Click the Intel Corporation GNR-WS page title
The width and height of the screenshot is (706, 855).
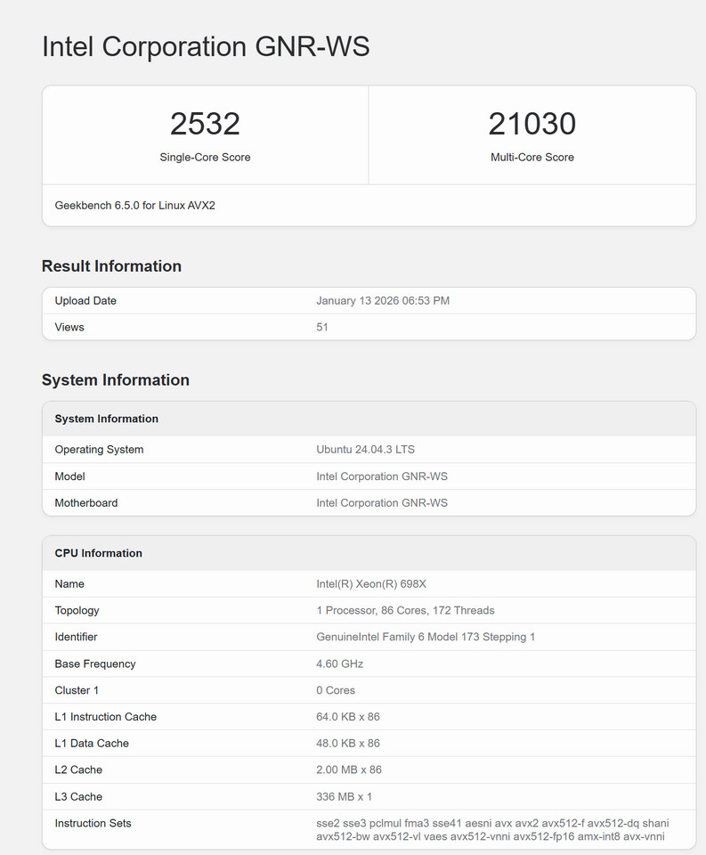coord(206,46)
